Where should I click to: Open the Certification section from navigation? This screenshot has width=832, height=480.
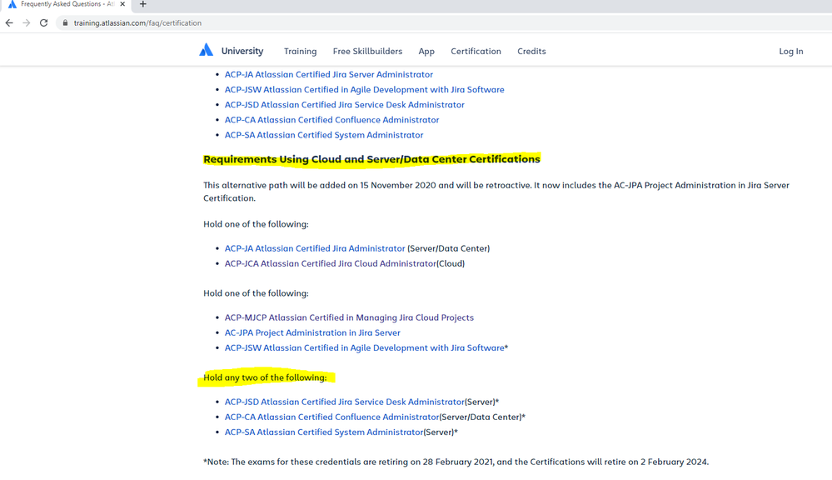pyautogui.click(x=476, y=51)
